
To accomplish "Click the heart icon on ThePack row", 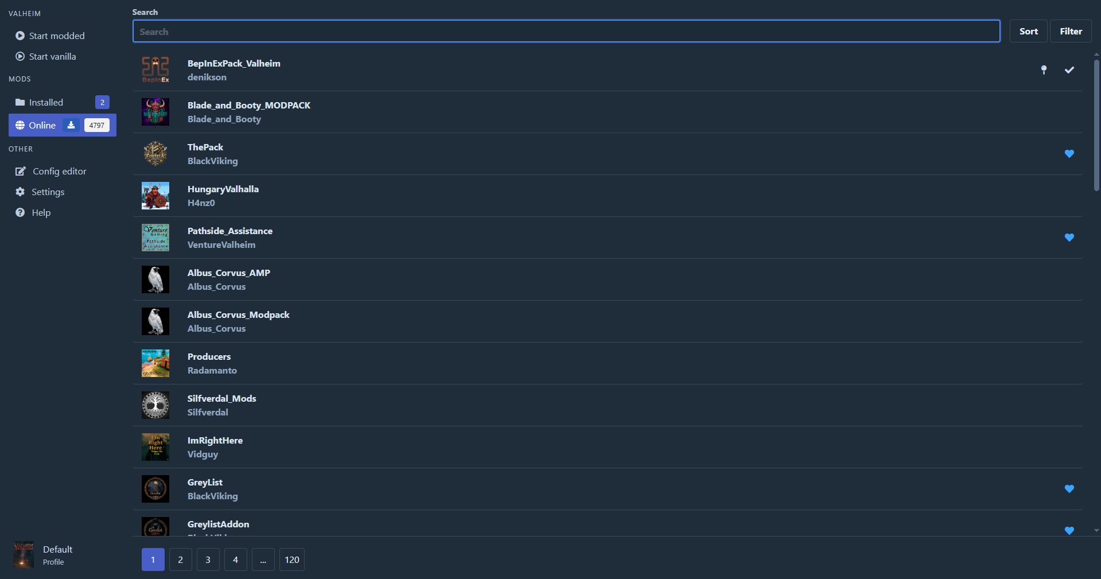I will (x=1069, y=154).
